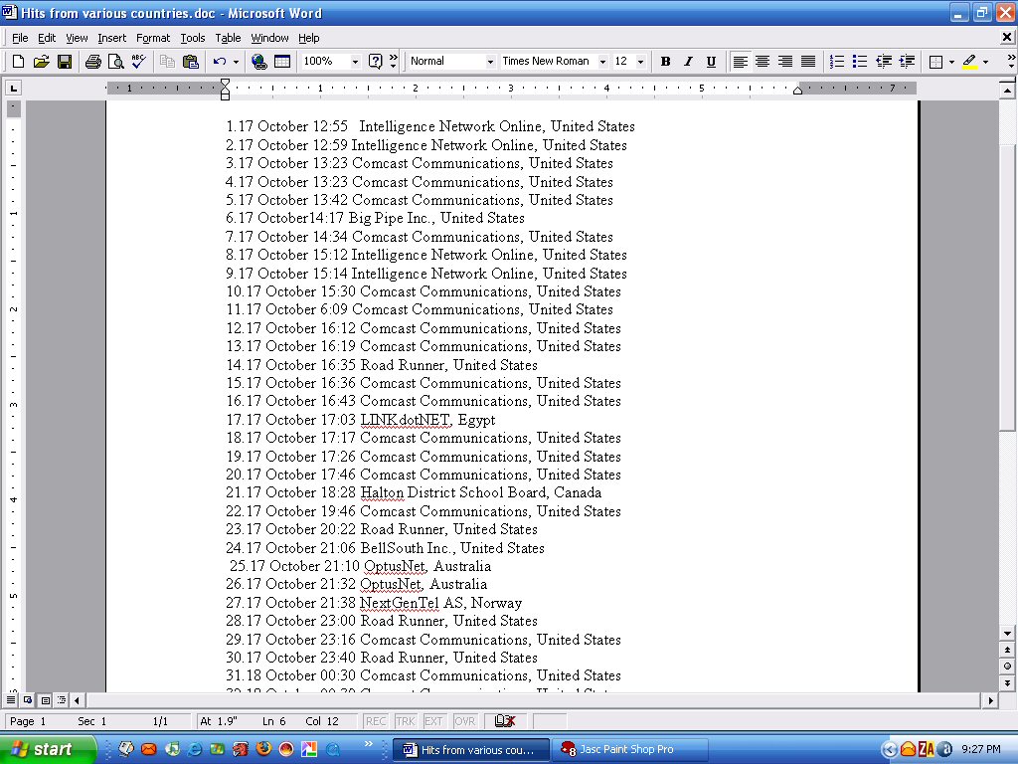Align text to the left
Image resolution: width=1018 pixels, height=764 pixels.
click(x=740, y=62)
